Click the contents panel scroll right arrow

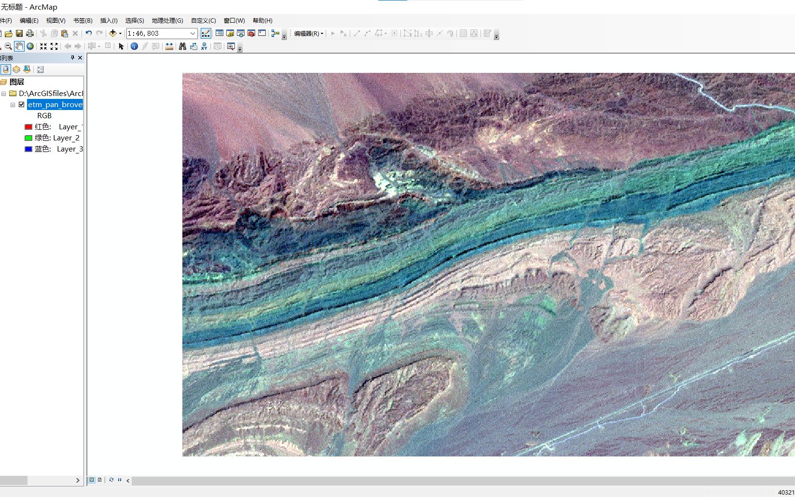78,481
